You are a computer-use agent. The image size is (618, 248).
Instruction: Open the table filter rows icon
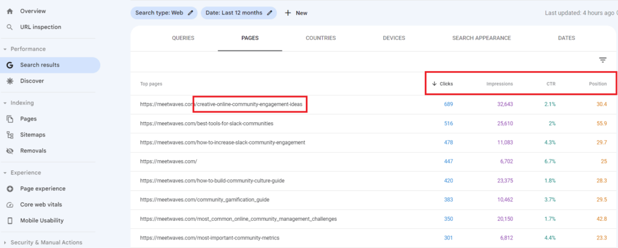(x=603, y=60)
